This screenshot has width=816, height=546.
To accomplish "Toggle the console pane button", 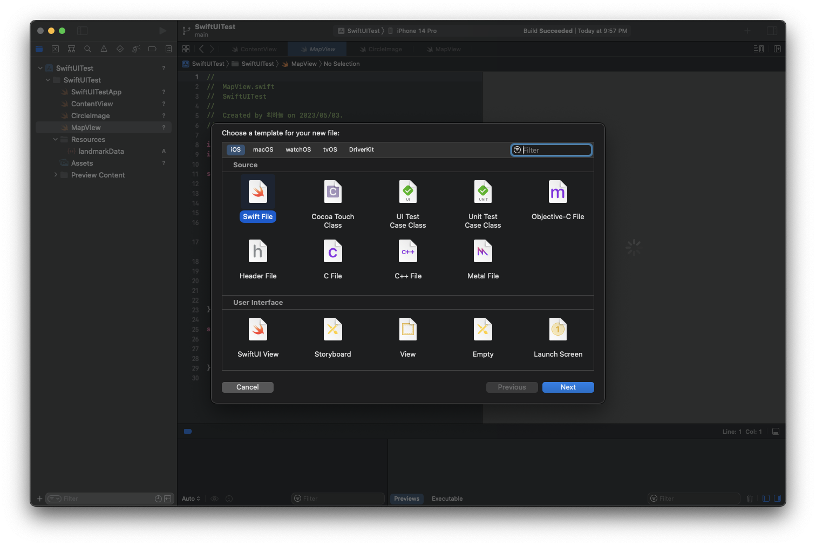I will [777, 499].
